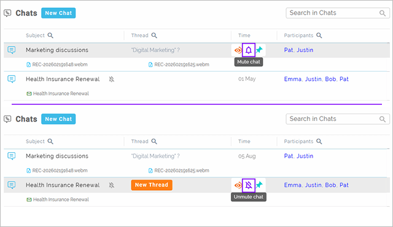This screenshot has width=393, height=227.
Task: Open Participants column search in lower panel
Action: (319, 141)
